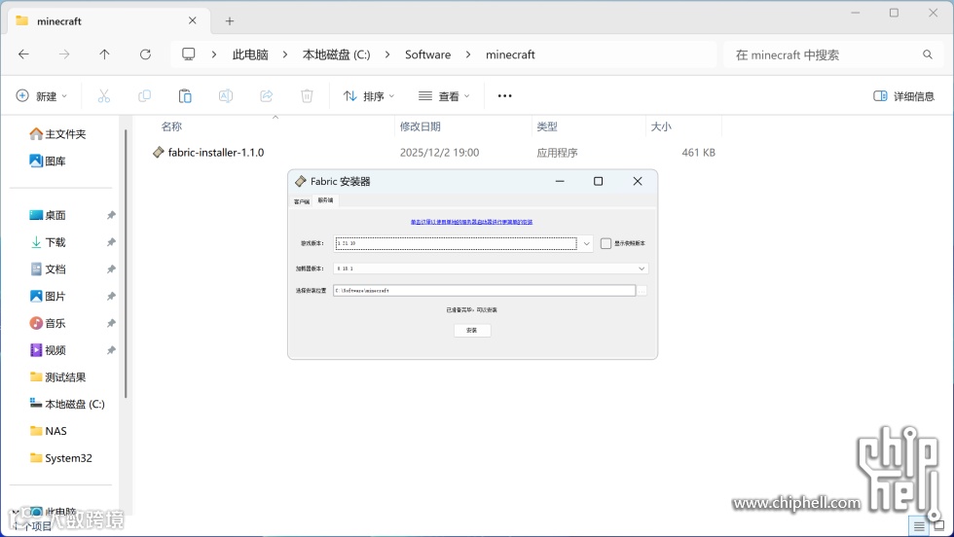Screen dimensions: 954x537
Task: Click the search magnifier icon
Action: click(927, 54)
